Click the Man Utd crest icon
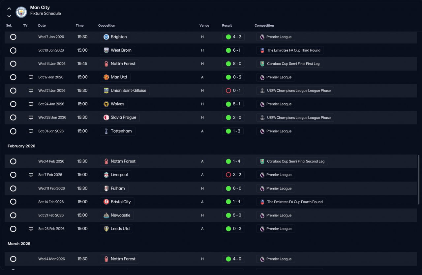 click(106, 77)
